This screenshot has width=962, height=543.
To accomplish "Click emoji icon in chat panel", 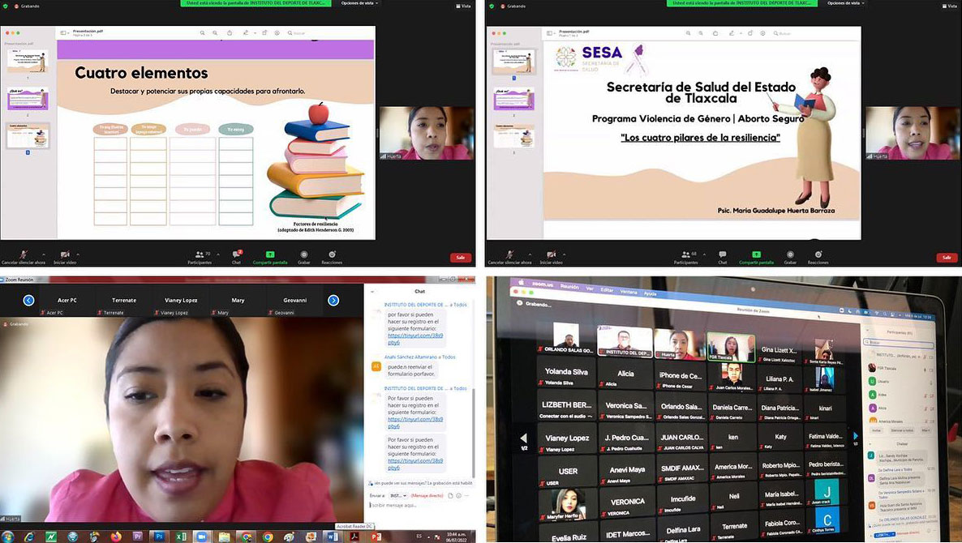I will click(x=458, y=495).
